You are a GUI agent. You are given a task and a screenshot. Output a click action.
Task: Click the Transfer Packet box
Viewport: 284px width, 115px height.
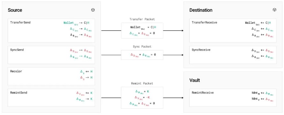[x=142, y=30]
